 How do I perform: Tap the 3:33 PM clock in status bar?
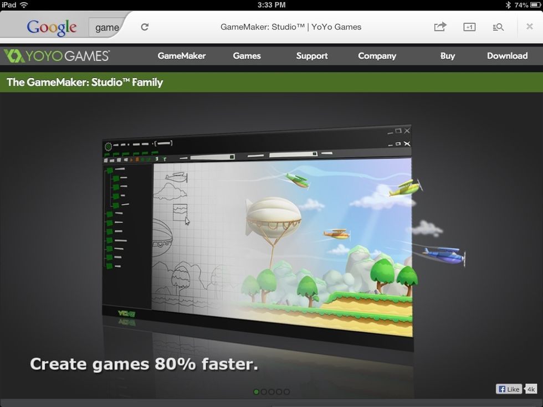point(271,5)
